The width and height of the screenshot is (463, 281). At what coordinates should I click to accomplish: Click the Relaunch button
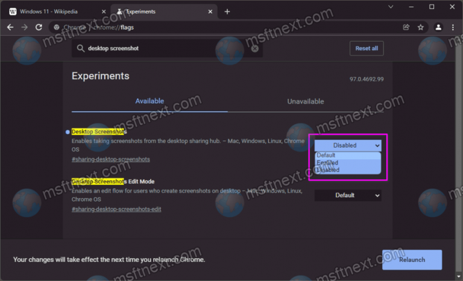(x=412, y=260)
